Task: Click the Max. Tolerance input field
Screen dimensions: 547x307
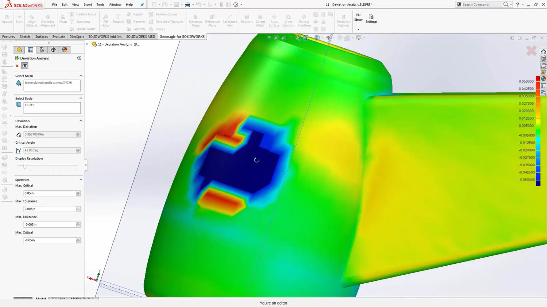Action: (50, 209)
